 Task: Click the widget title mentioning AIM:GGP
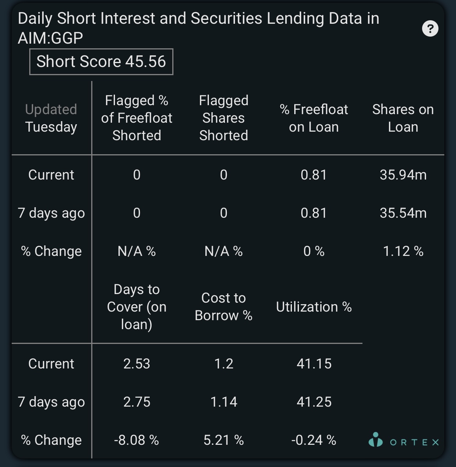click(198, 28)
